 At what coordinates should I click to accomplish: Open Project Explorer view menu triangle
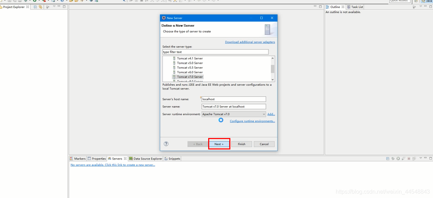(x=54, y=6)
